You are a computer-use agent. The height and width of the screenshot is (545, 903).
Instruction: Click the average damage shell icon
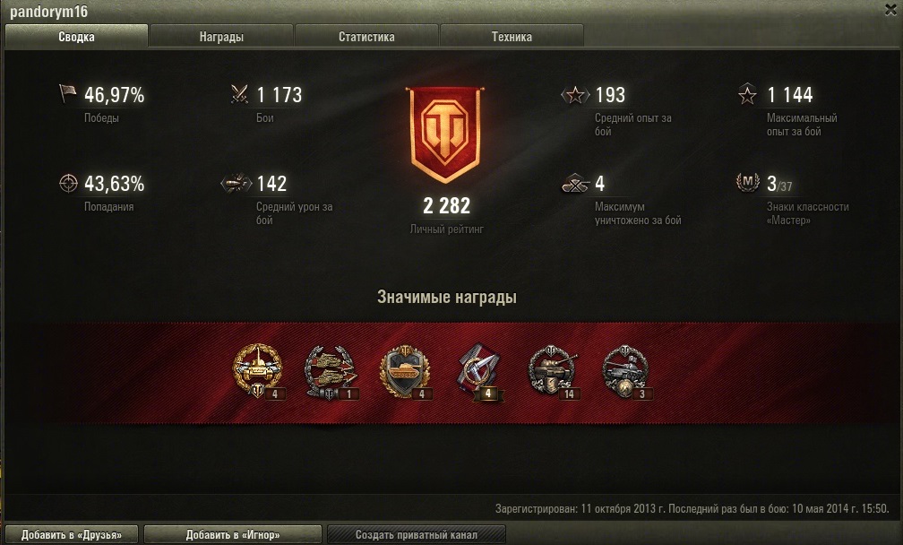pos(236,183)
